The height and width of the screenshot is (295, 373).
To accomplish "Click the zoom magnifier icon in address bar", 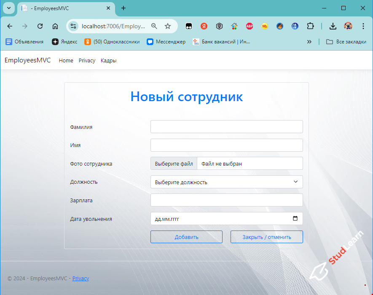I will [154, 26].
